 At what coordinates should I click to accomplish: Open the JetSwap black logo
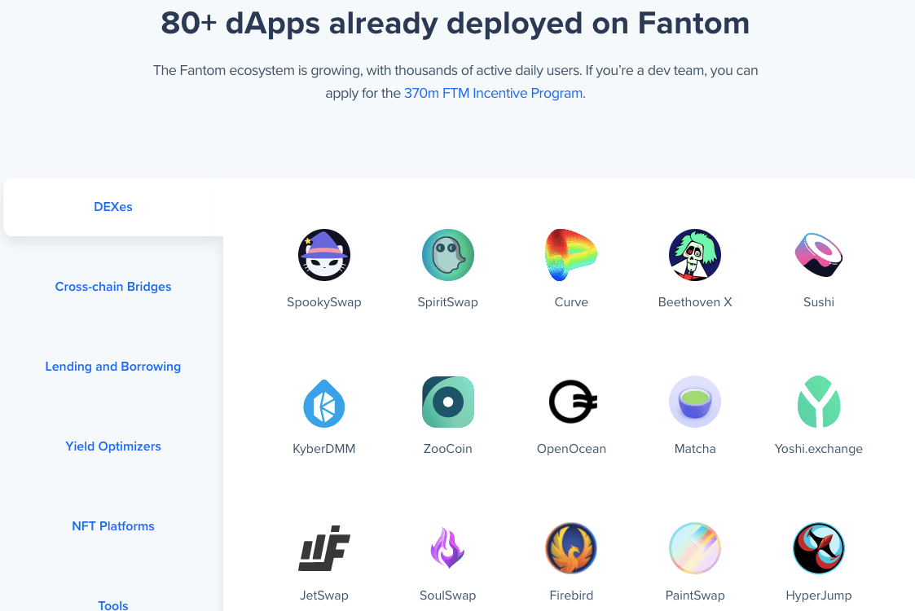(323, 548)
